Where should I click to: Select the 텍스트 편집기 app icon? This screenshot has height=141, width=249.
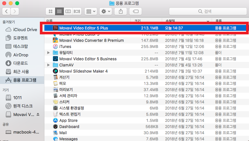pos(55,114)
